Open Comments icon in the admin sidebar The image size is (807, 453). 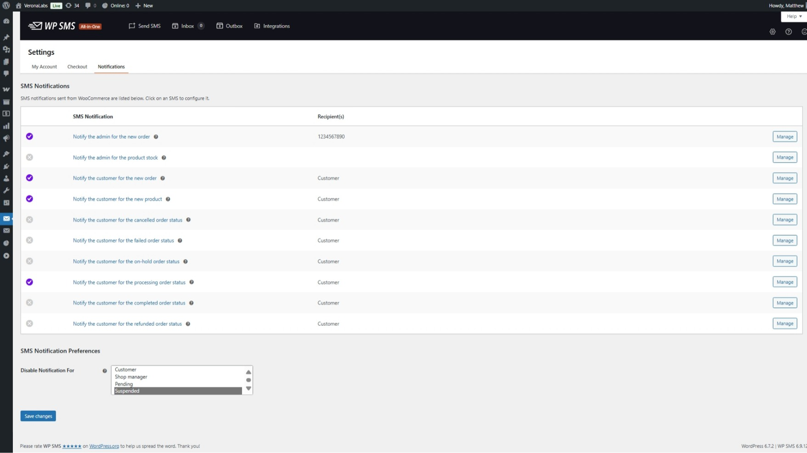[6, 74]
